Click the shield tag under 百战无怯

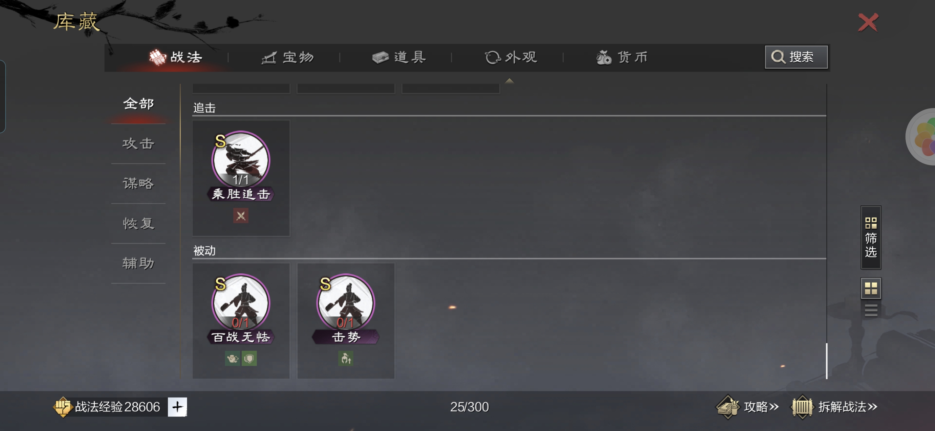(x=250, y=358)
